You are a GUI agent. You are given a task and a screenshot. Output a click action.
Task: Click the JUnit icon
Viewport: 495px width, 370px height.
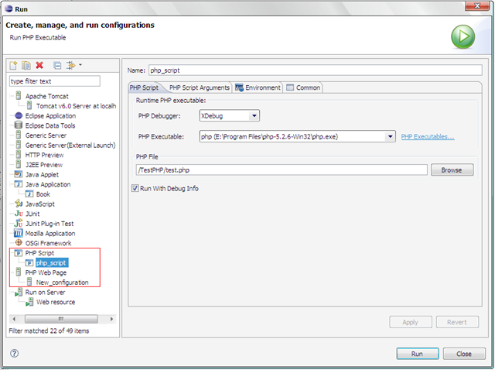click(19, 214)
